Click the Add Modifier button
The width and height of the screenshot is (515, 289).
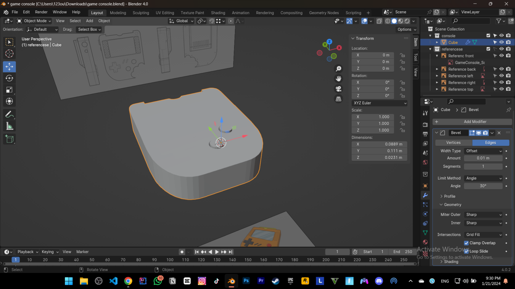coord(472,122)
